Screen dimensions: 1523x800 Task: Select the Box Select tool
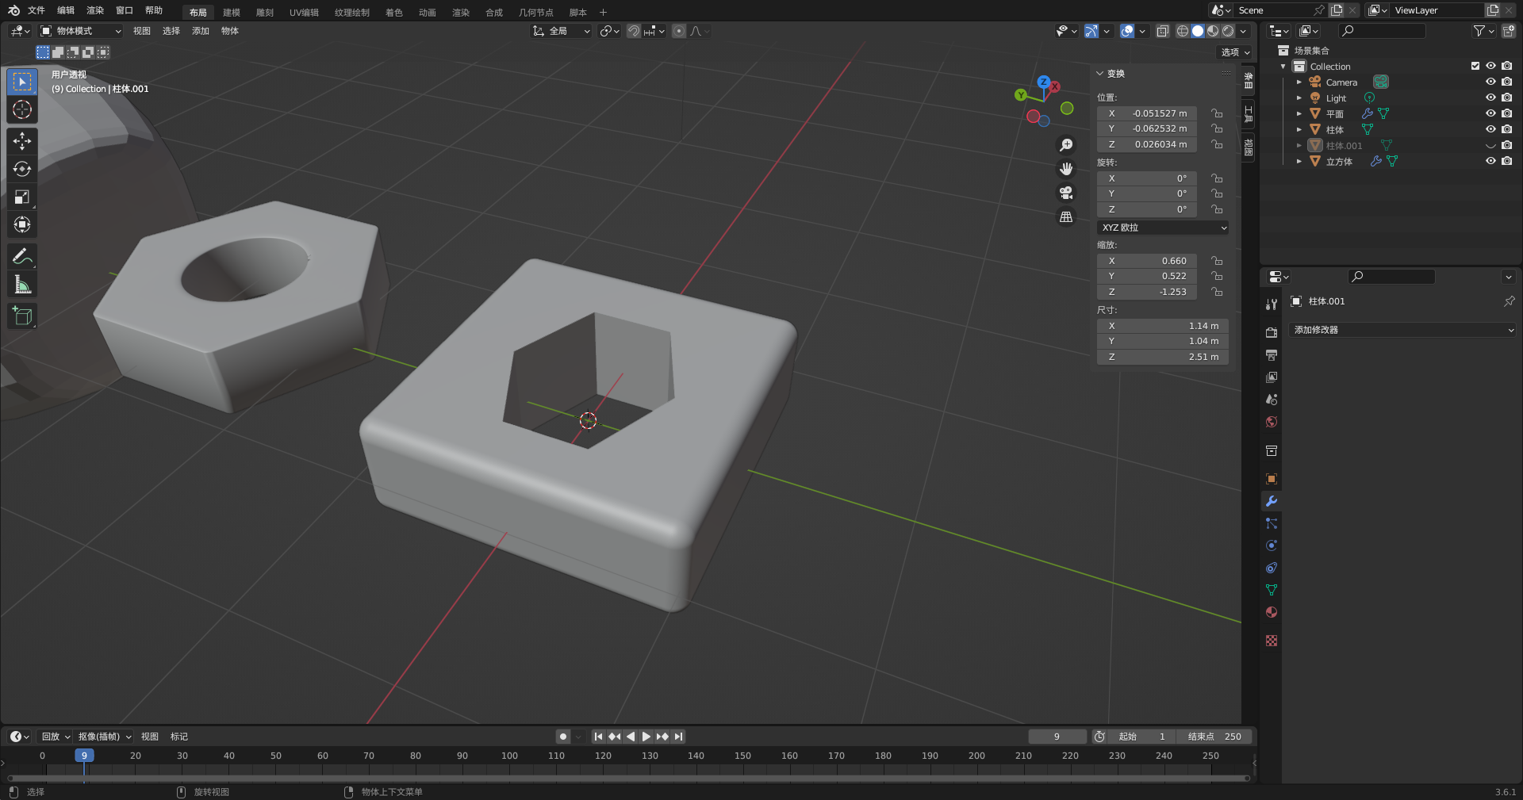pos(22,82)
